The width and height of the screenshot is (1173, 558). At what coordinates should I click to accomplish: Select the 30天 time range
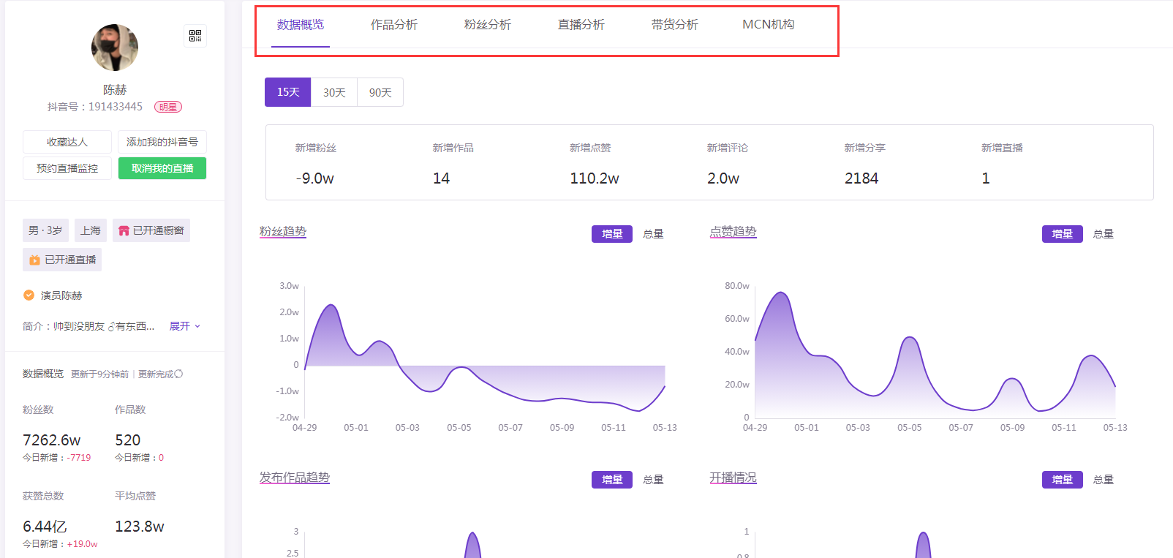coord(334,92)
